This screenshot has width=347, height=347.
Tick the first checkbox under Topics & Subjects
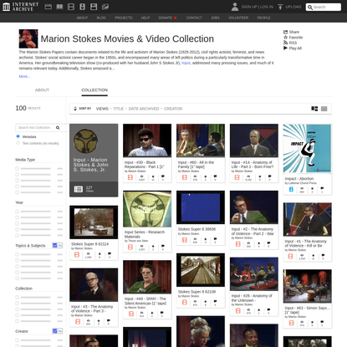pos(18,254)
